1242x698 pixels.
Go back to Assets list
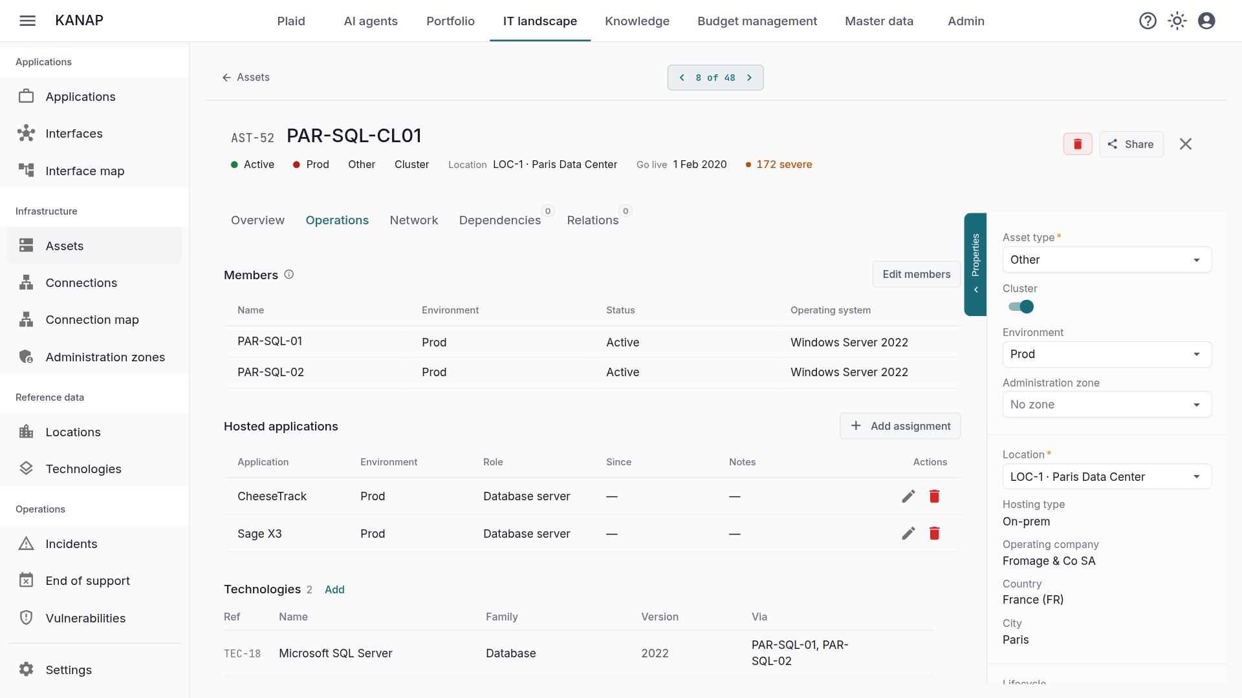(246, 78)
